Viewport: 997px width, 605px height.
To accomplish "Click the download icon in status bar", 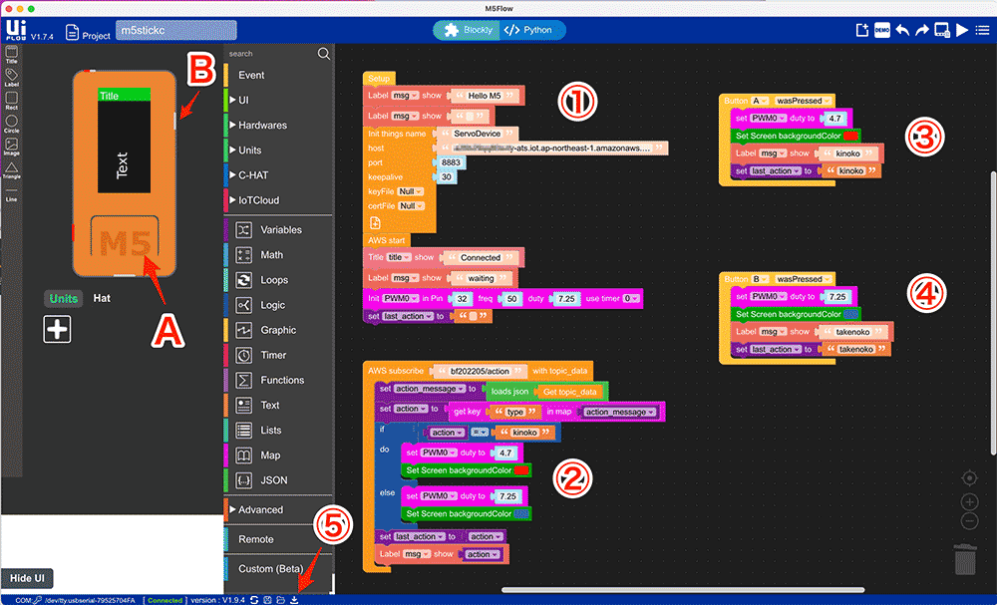I will [295, 599].
